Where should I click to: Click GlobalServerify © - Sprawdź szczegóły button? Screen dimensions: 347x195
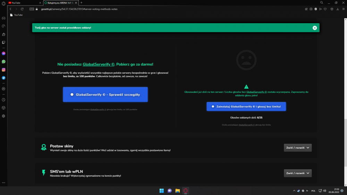coord(105,95)
